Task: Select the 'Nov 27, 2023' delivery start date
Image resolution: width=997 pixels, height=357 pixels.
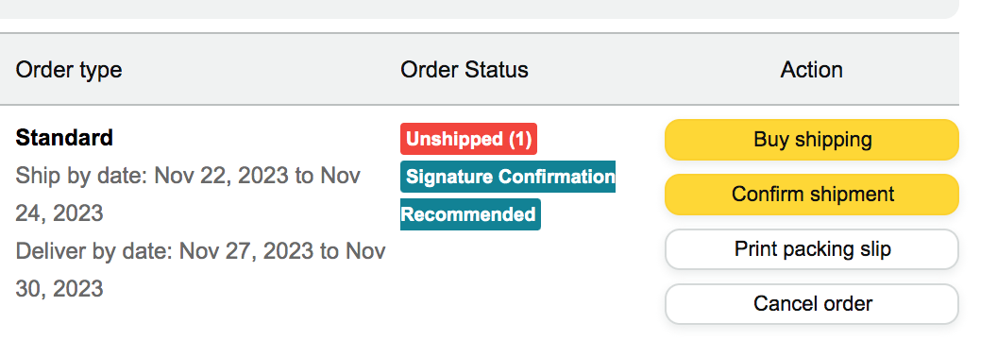Action: click(246, 251)
